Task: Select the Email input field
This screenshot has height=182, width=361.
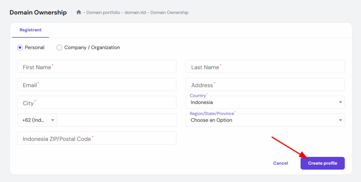Action: pos(97,85)
